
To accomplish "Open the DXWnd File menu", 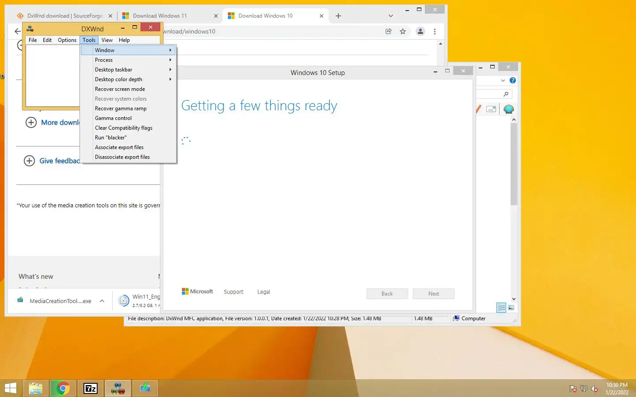I will tap(33, 40).
